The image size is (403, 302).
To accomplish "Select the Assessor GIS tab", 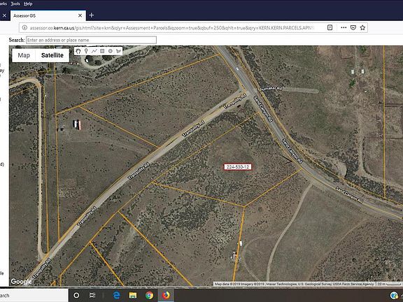I will pyautogui.click(x=48, y=15).
